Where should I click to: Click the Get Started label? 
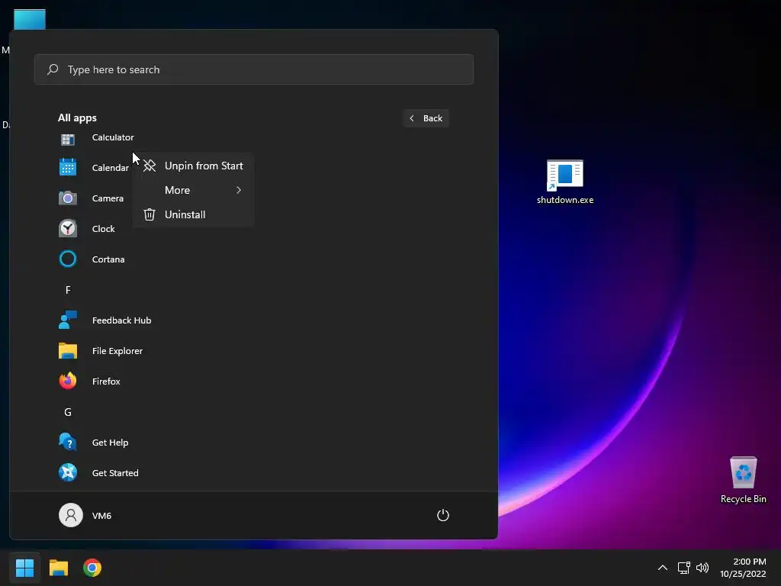point(115,472)
